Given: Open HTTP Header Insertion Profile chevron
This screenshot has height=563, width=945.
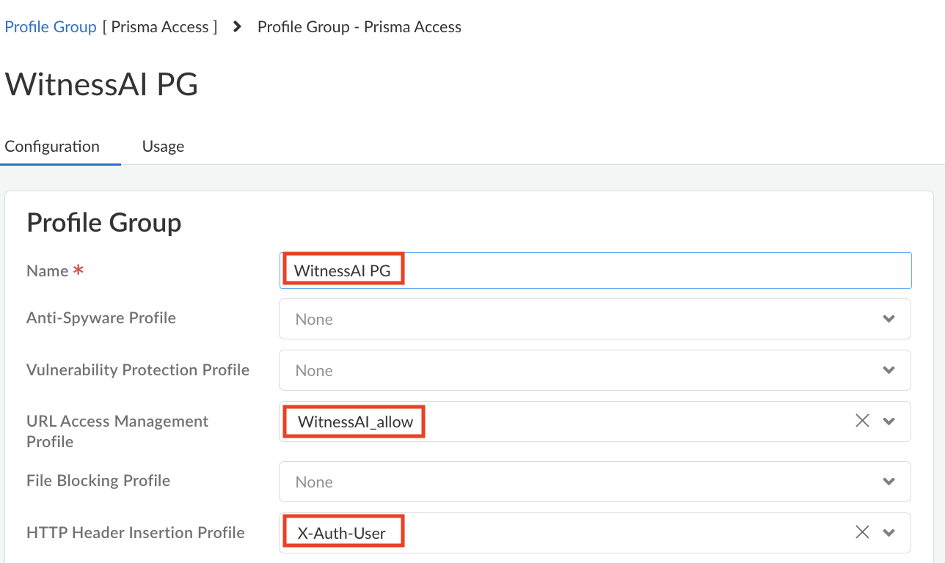Looking at the screenshot, I should pos(889,533).
